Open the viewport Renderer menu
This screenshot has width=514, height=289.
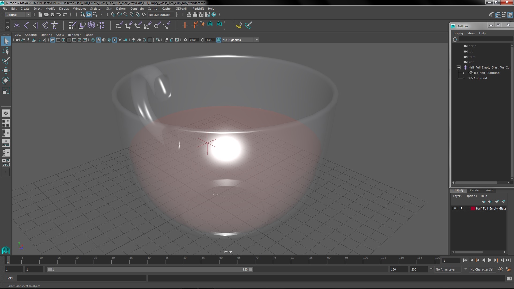coord(74,35)
